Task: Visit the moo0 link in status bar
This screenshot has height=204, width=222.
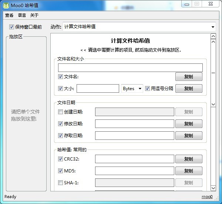Action: [x=207, y=197]
